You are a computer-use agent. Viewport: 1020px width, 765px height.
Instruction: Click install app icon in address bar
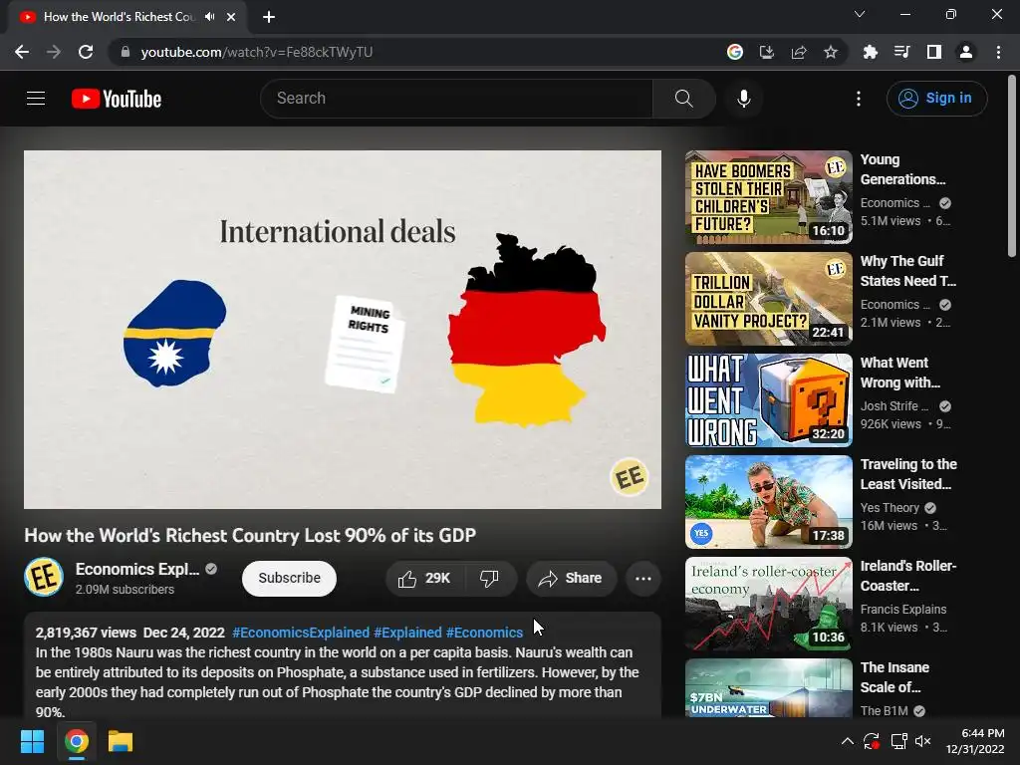pyautogui.click(x=766, y=52)
